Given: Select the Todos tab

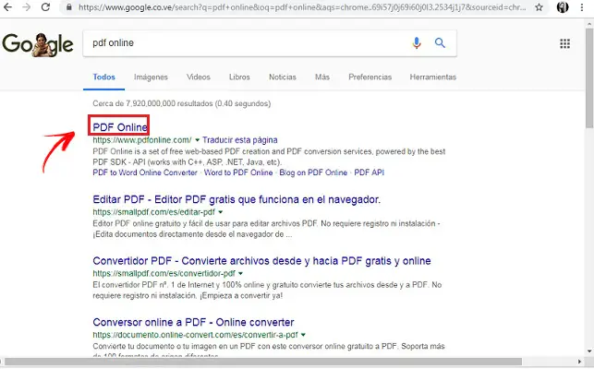Looking at the screenshot, I should tap(103, 77).
